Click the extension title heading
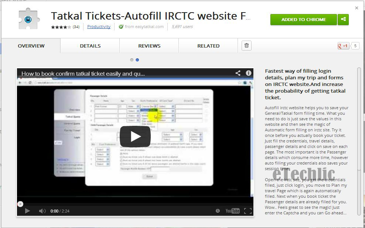Screen dimensions: 365x228 151,16
